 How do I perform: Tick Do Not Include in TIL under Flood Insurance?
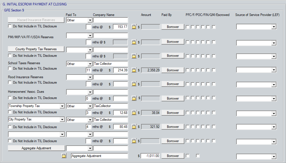pyautogui.click(x=10, y=82)
